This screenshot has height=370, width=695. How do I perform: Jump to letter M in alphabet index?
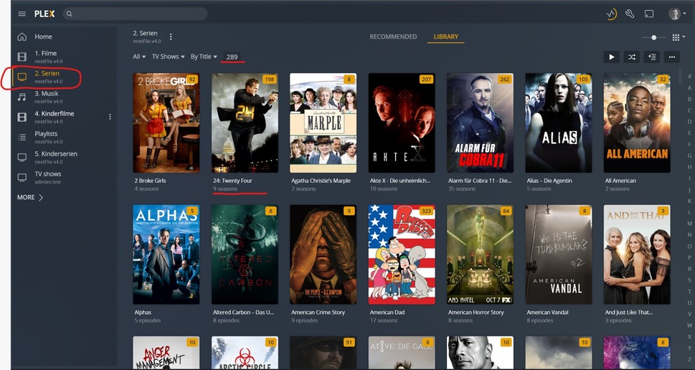[x=689, y=223]
